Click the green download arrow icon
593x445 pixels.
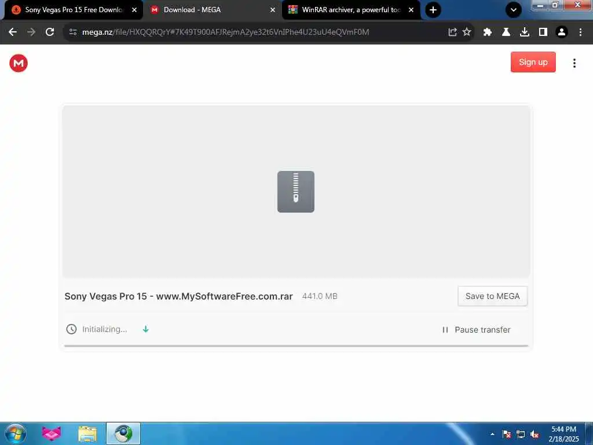(145, 329)
